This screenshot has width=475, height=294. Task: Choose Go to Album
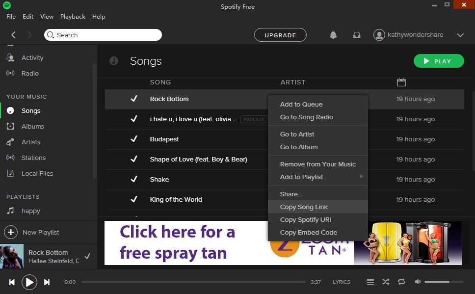coord(318,147)
